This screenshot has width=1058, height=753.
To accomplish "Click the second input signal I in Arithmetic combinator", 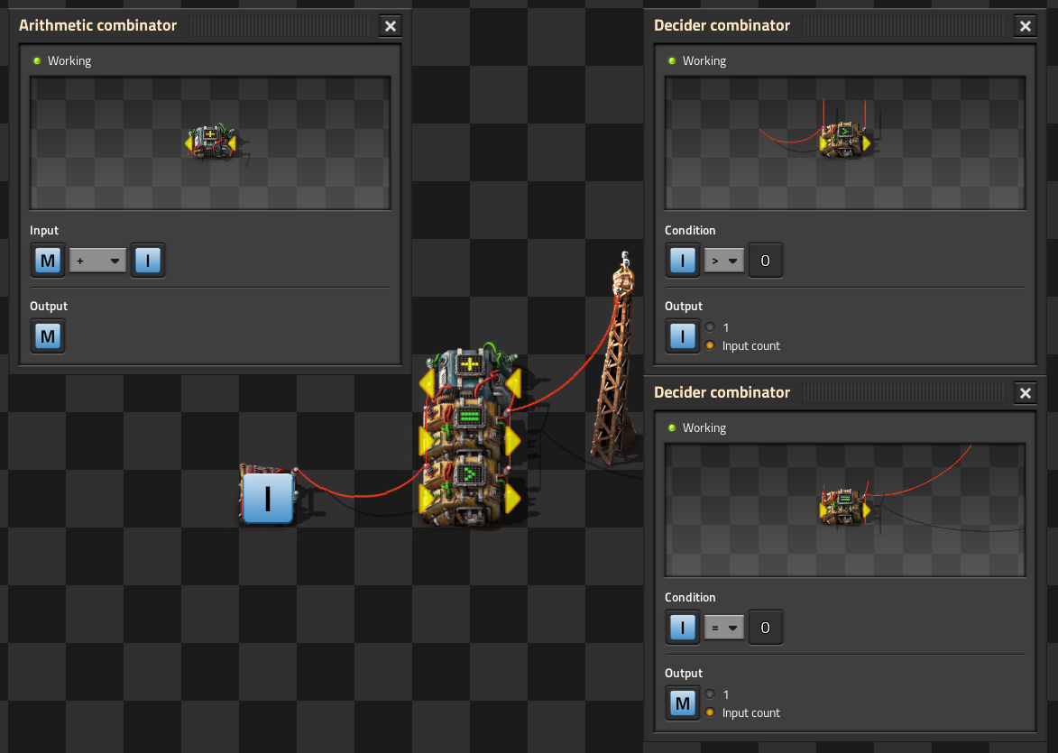I will click(148, 262).
